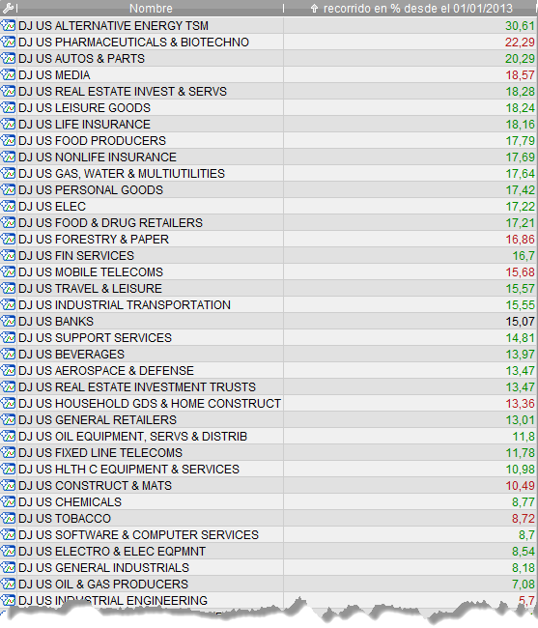The height and width of the screenshot is (628, 538).
Task: Open chart icon for DJ US LEISURE GOODS
Action: click(x=8, y=108)
